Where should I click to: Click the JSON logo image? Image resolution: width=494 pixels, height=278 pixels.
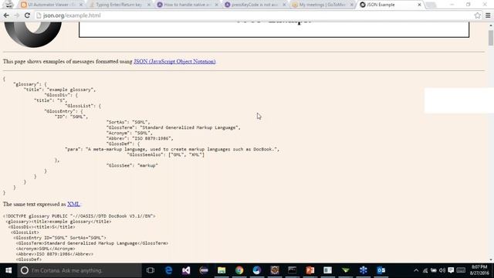click(x=32, y=35)
